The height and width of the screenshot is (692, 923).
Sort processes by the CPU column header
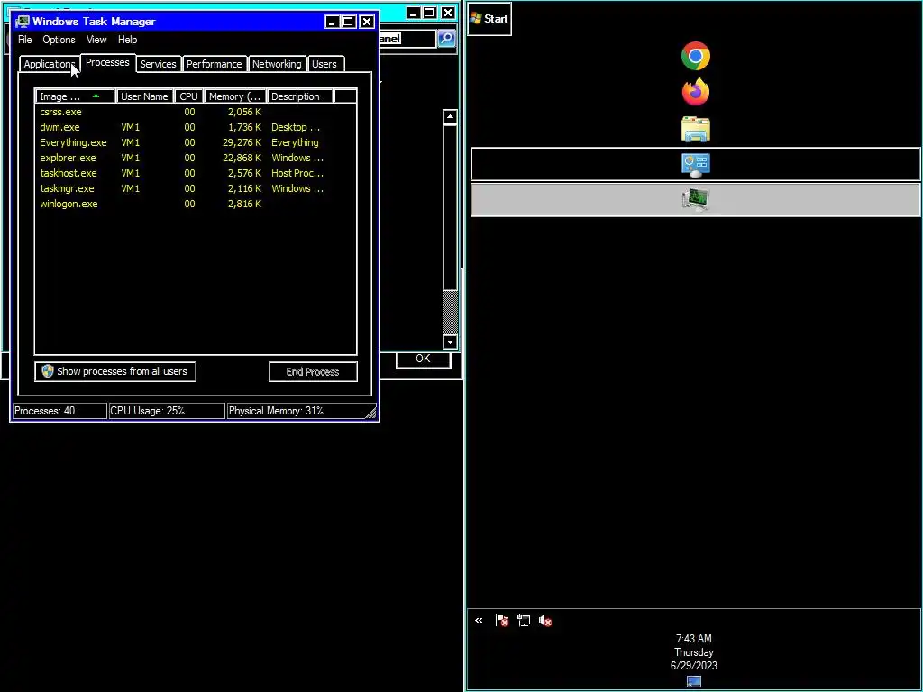click(189, 96)
